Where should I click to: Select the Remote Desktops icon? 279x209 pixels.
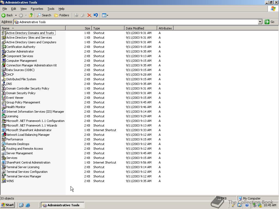pos(4,144)
